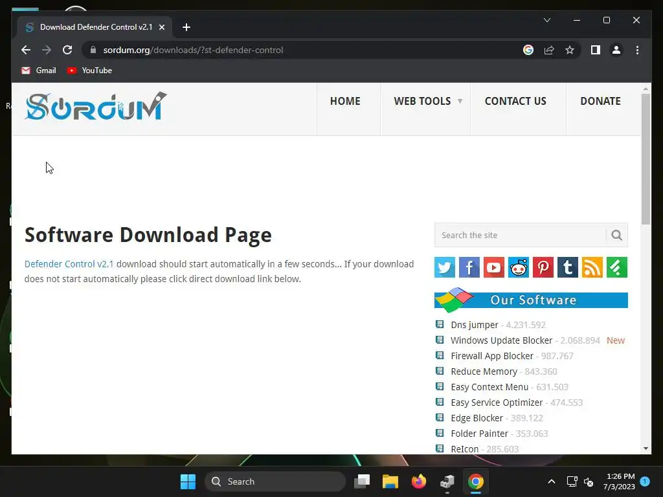Viewport: 663px width, 497px height.
Task: Open the Gmail bookmark
Action: click(38, 71)
